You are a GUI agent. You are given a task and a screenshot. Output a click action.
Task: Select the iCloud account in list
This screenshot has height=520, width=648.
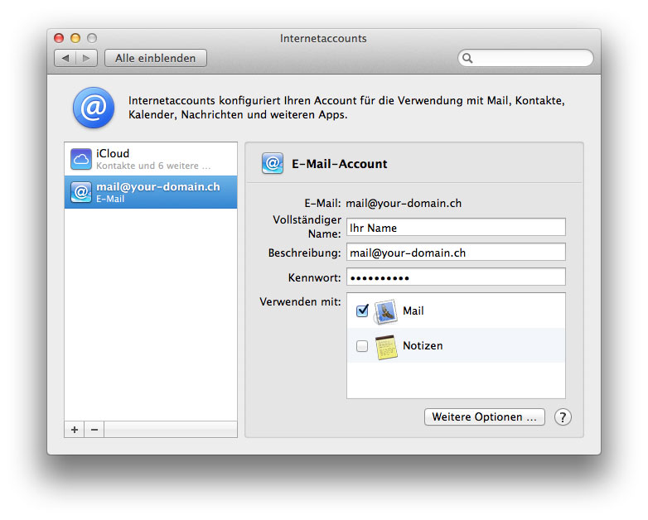tap(151, 159)
